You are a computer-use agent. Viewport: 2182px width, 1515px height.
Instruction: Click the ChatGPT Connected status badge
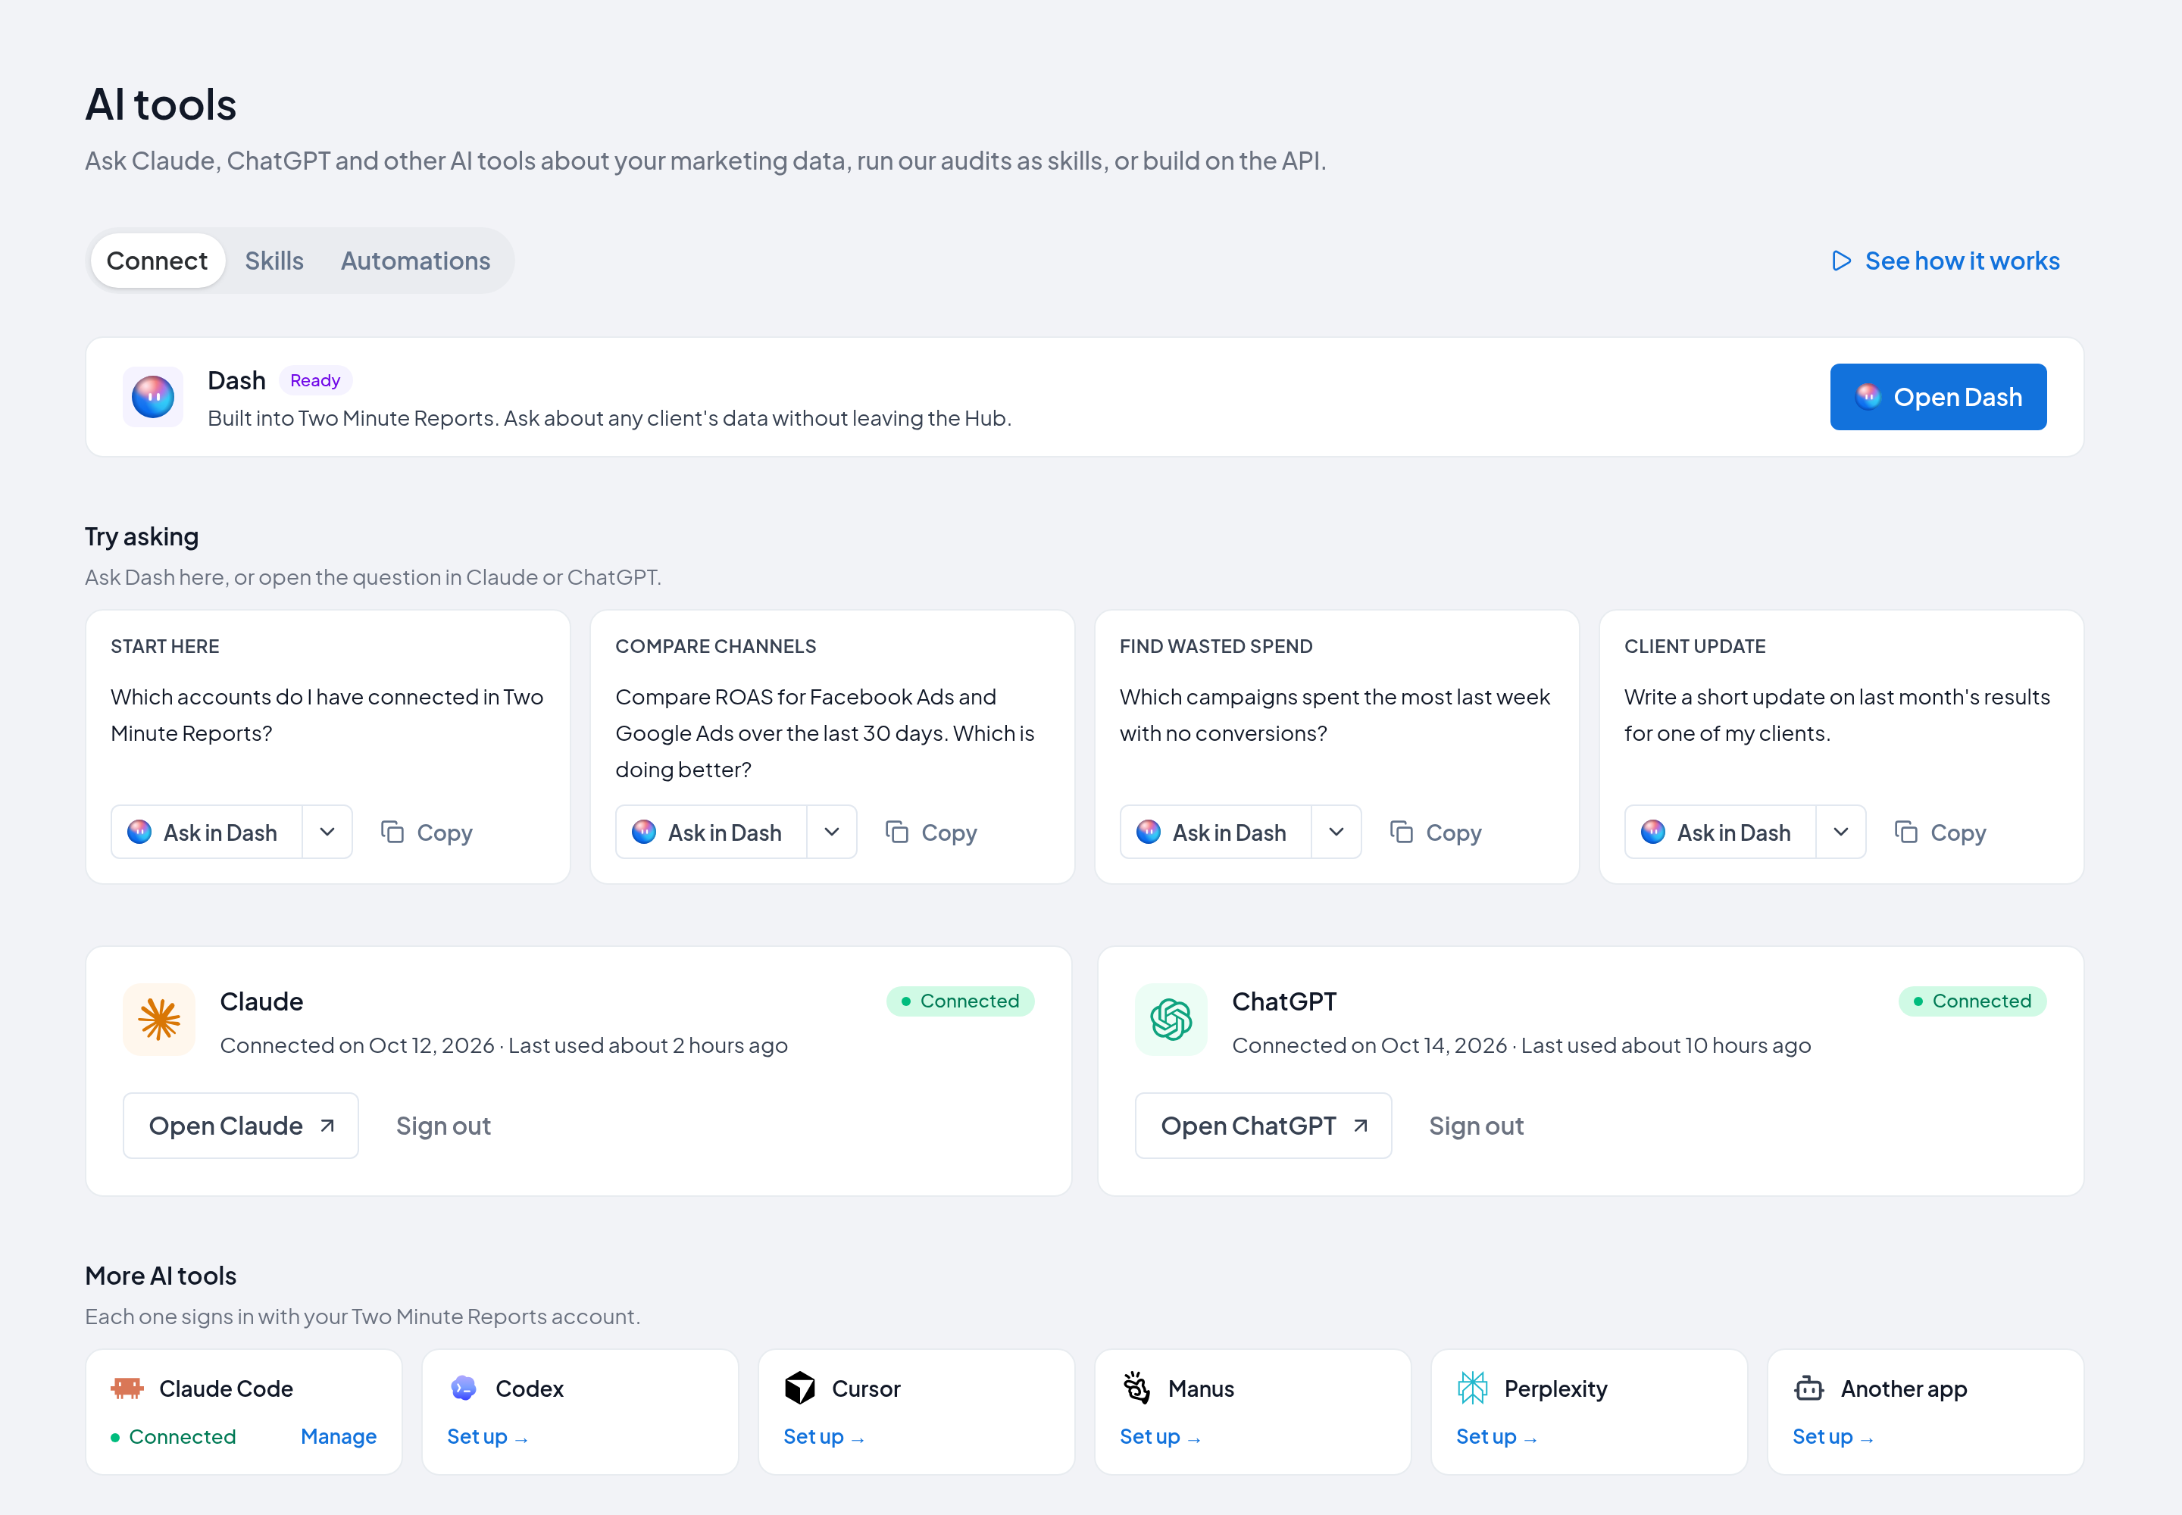pyautogui.click(x=1972, y=1001)
